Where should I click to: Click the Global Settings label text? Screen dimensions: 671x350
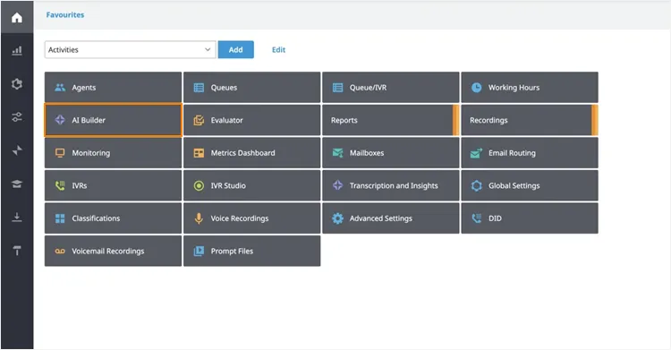[514, 185]
